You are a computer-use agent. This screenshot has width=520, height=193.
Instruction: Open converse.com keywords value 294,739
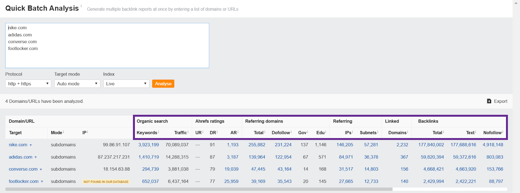[150, 169]
